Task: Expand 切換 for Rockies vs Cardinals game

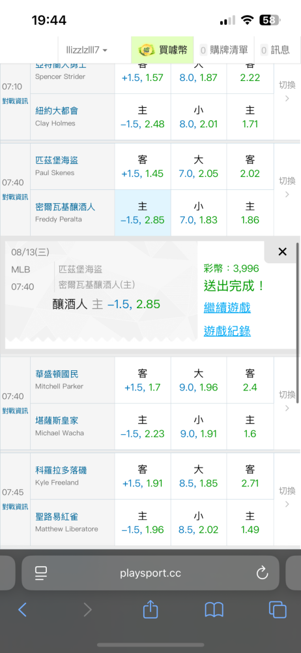Action: point(287,497)
